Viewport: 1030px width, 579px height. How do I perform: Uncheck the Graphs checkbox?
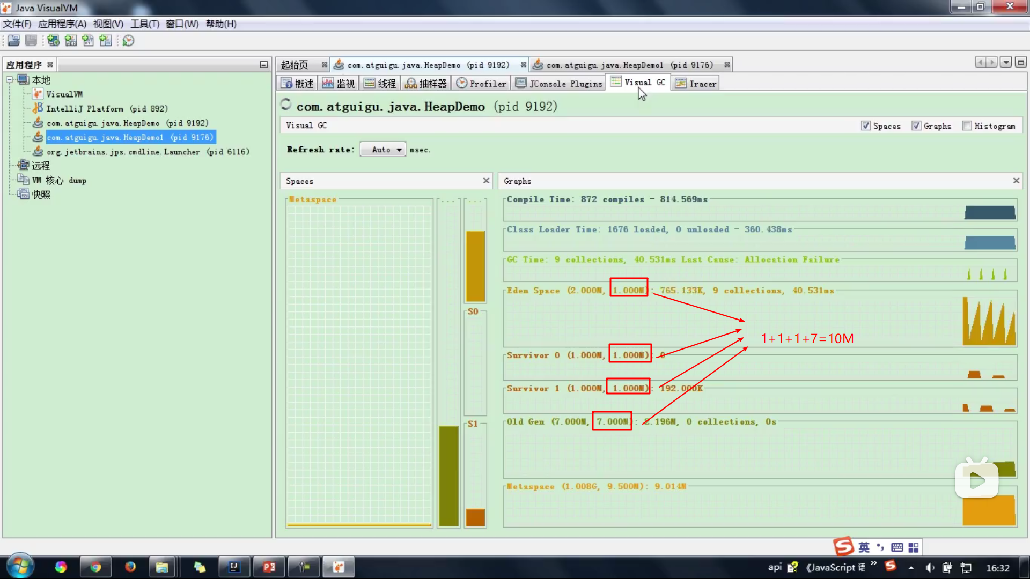coord(916,126)
